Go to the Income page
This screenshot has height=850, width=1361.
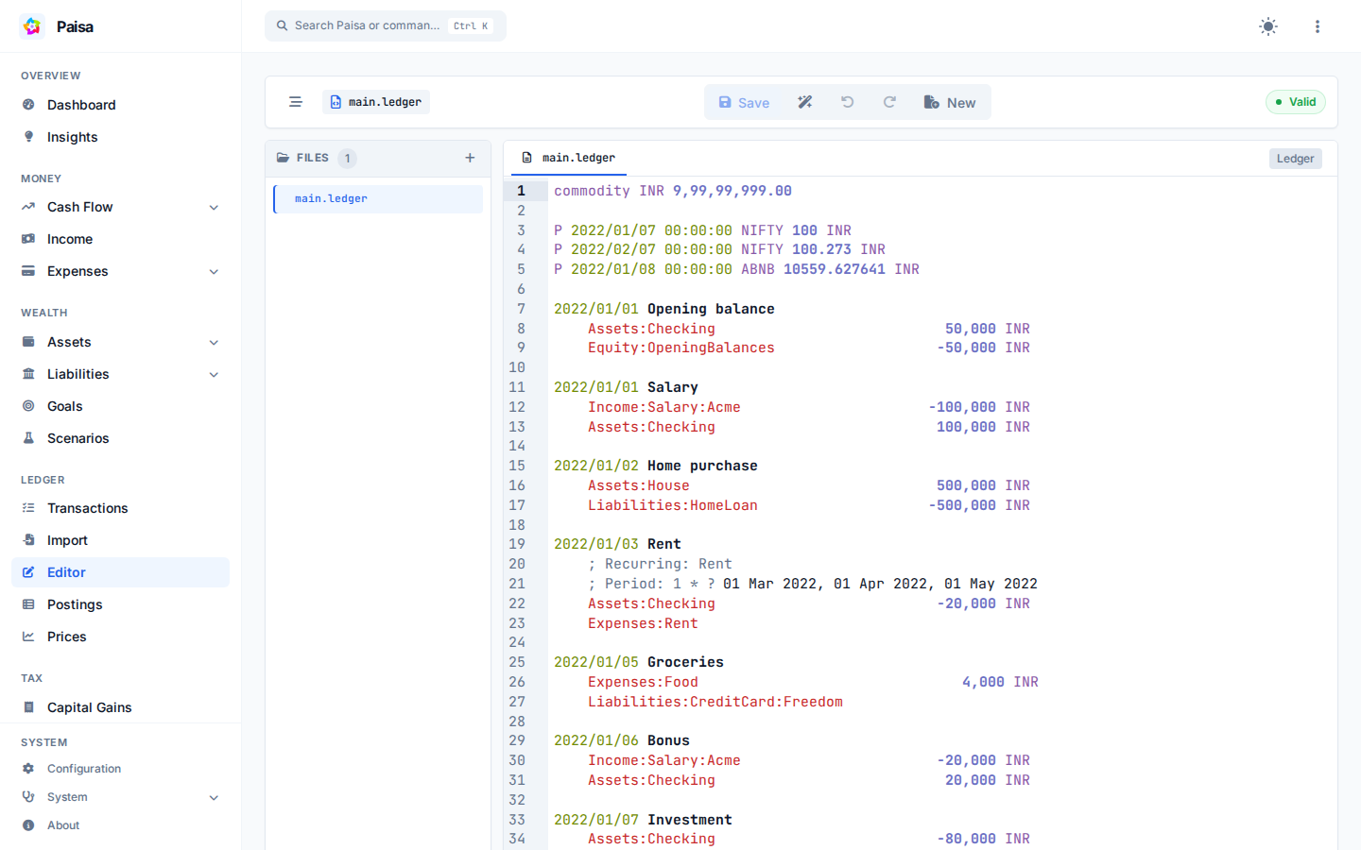[x=120, y=239]
